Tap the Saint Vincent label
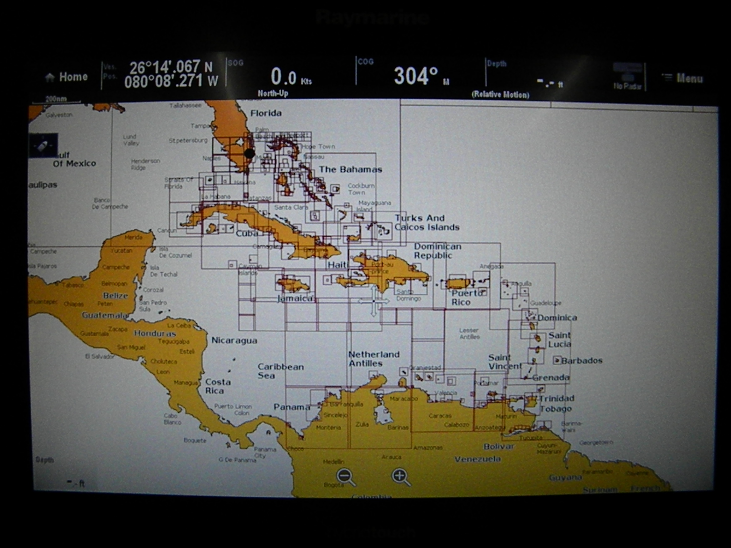This screenshot has width=731, height=548. [x=505, y=362]
